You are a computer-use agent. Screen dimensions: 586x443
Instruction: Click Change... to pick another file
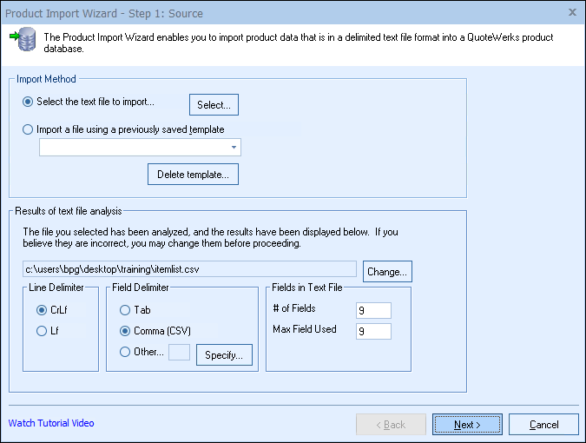tap(387, 272)
